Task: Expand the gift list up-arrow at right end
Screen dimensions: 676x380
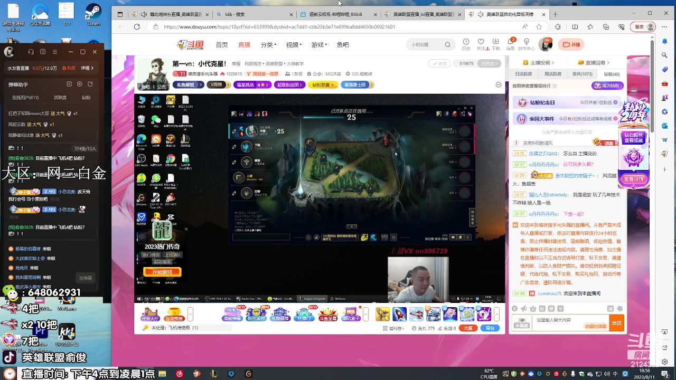Action: (497, 315)
